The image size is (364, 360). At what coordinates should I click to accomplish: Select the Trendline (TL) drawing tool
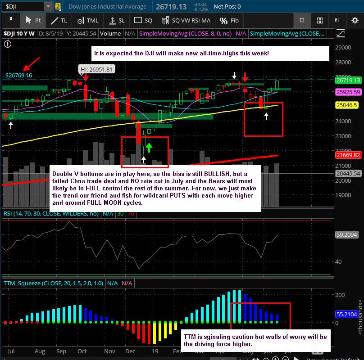(59, 20)
